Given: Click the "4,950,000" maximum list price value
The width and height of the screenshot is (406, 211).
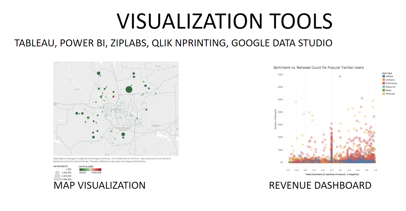Looking at the screenshot, I should [96, 173].
